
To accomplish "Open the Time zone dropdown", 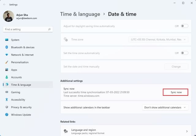I will (158, 40).
